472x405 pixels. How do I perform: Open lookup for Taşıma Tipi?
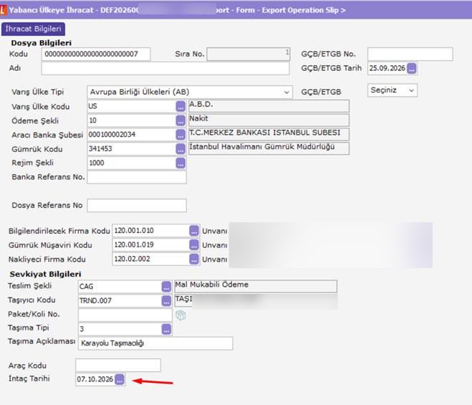coord(166,329)
